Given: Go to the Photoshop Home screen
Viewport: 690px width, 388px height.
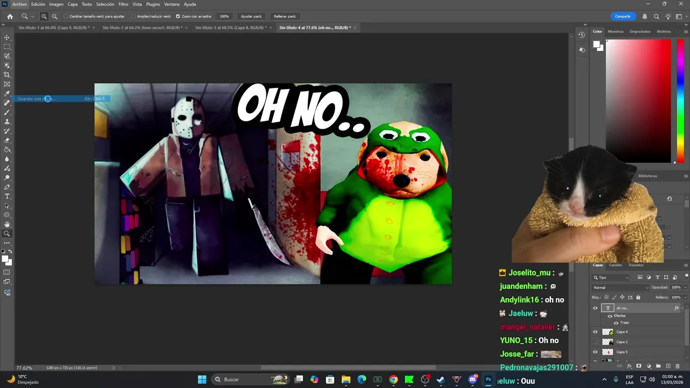Looking at the screenshot, I should tap(10, 16).
